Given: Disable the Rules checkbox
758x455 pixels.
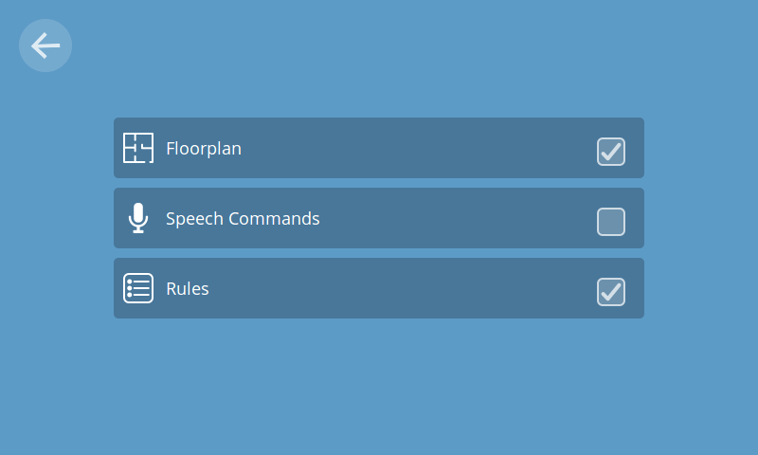Looking at the screenshot, I should coord(611,292).
